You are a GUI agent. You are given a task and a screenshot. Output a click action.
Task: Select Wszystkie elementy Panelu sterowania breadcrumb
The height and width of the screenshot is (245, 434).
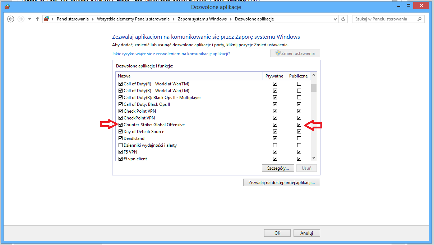pos(133,19)
